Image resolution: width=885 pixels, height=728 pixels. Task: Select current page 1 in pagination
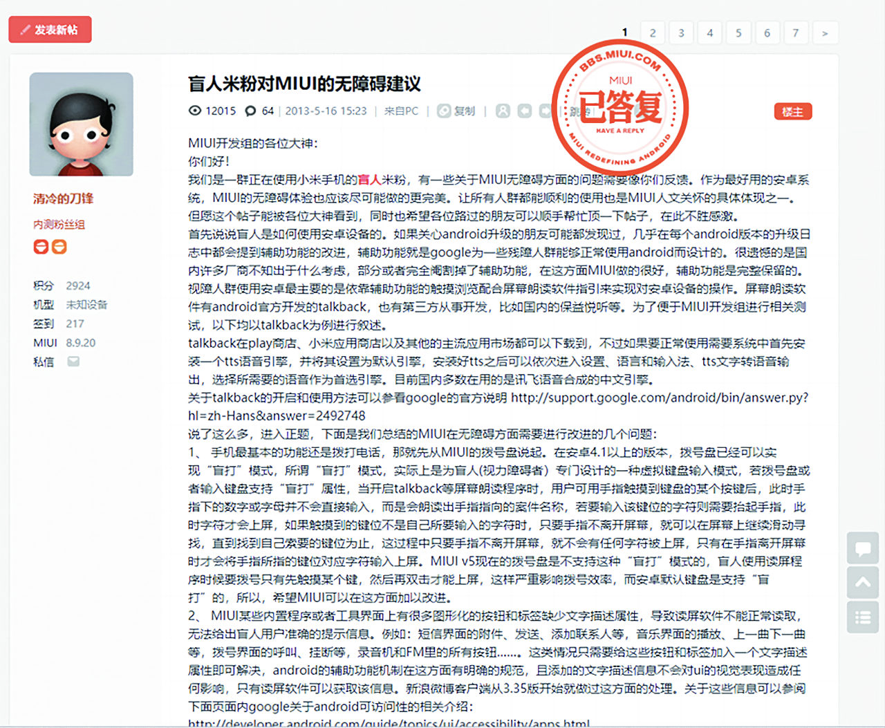click(x=624, y=32)
